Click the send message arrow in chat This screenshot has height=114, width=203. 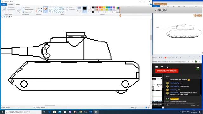click(x=198, y=105)
